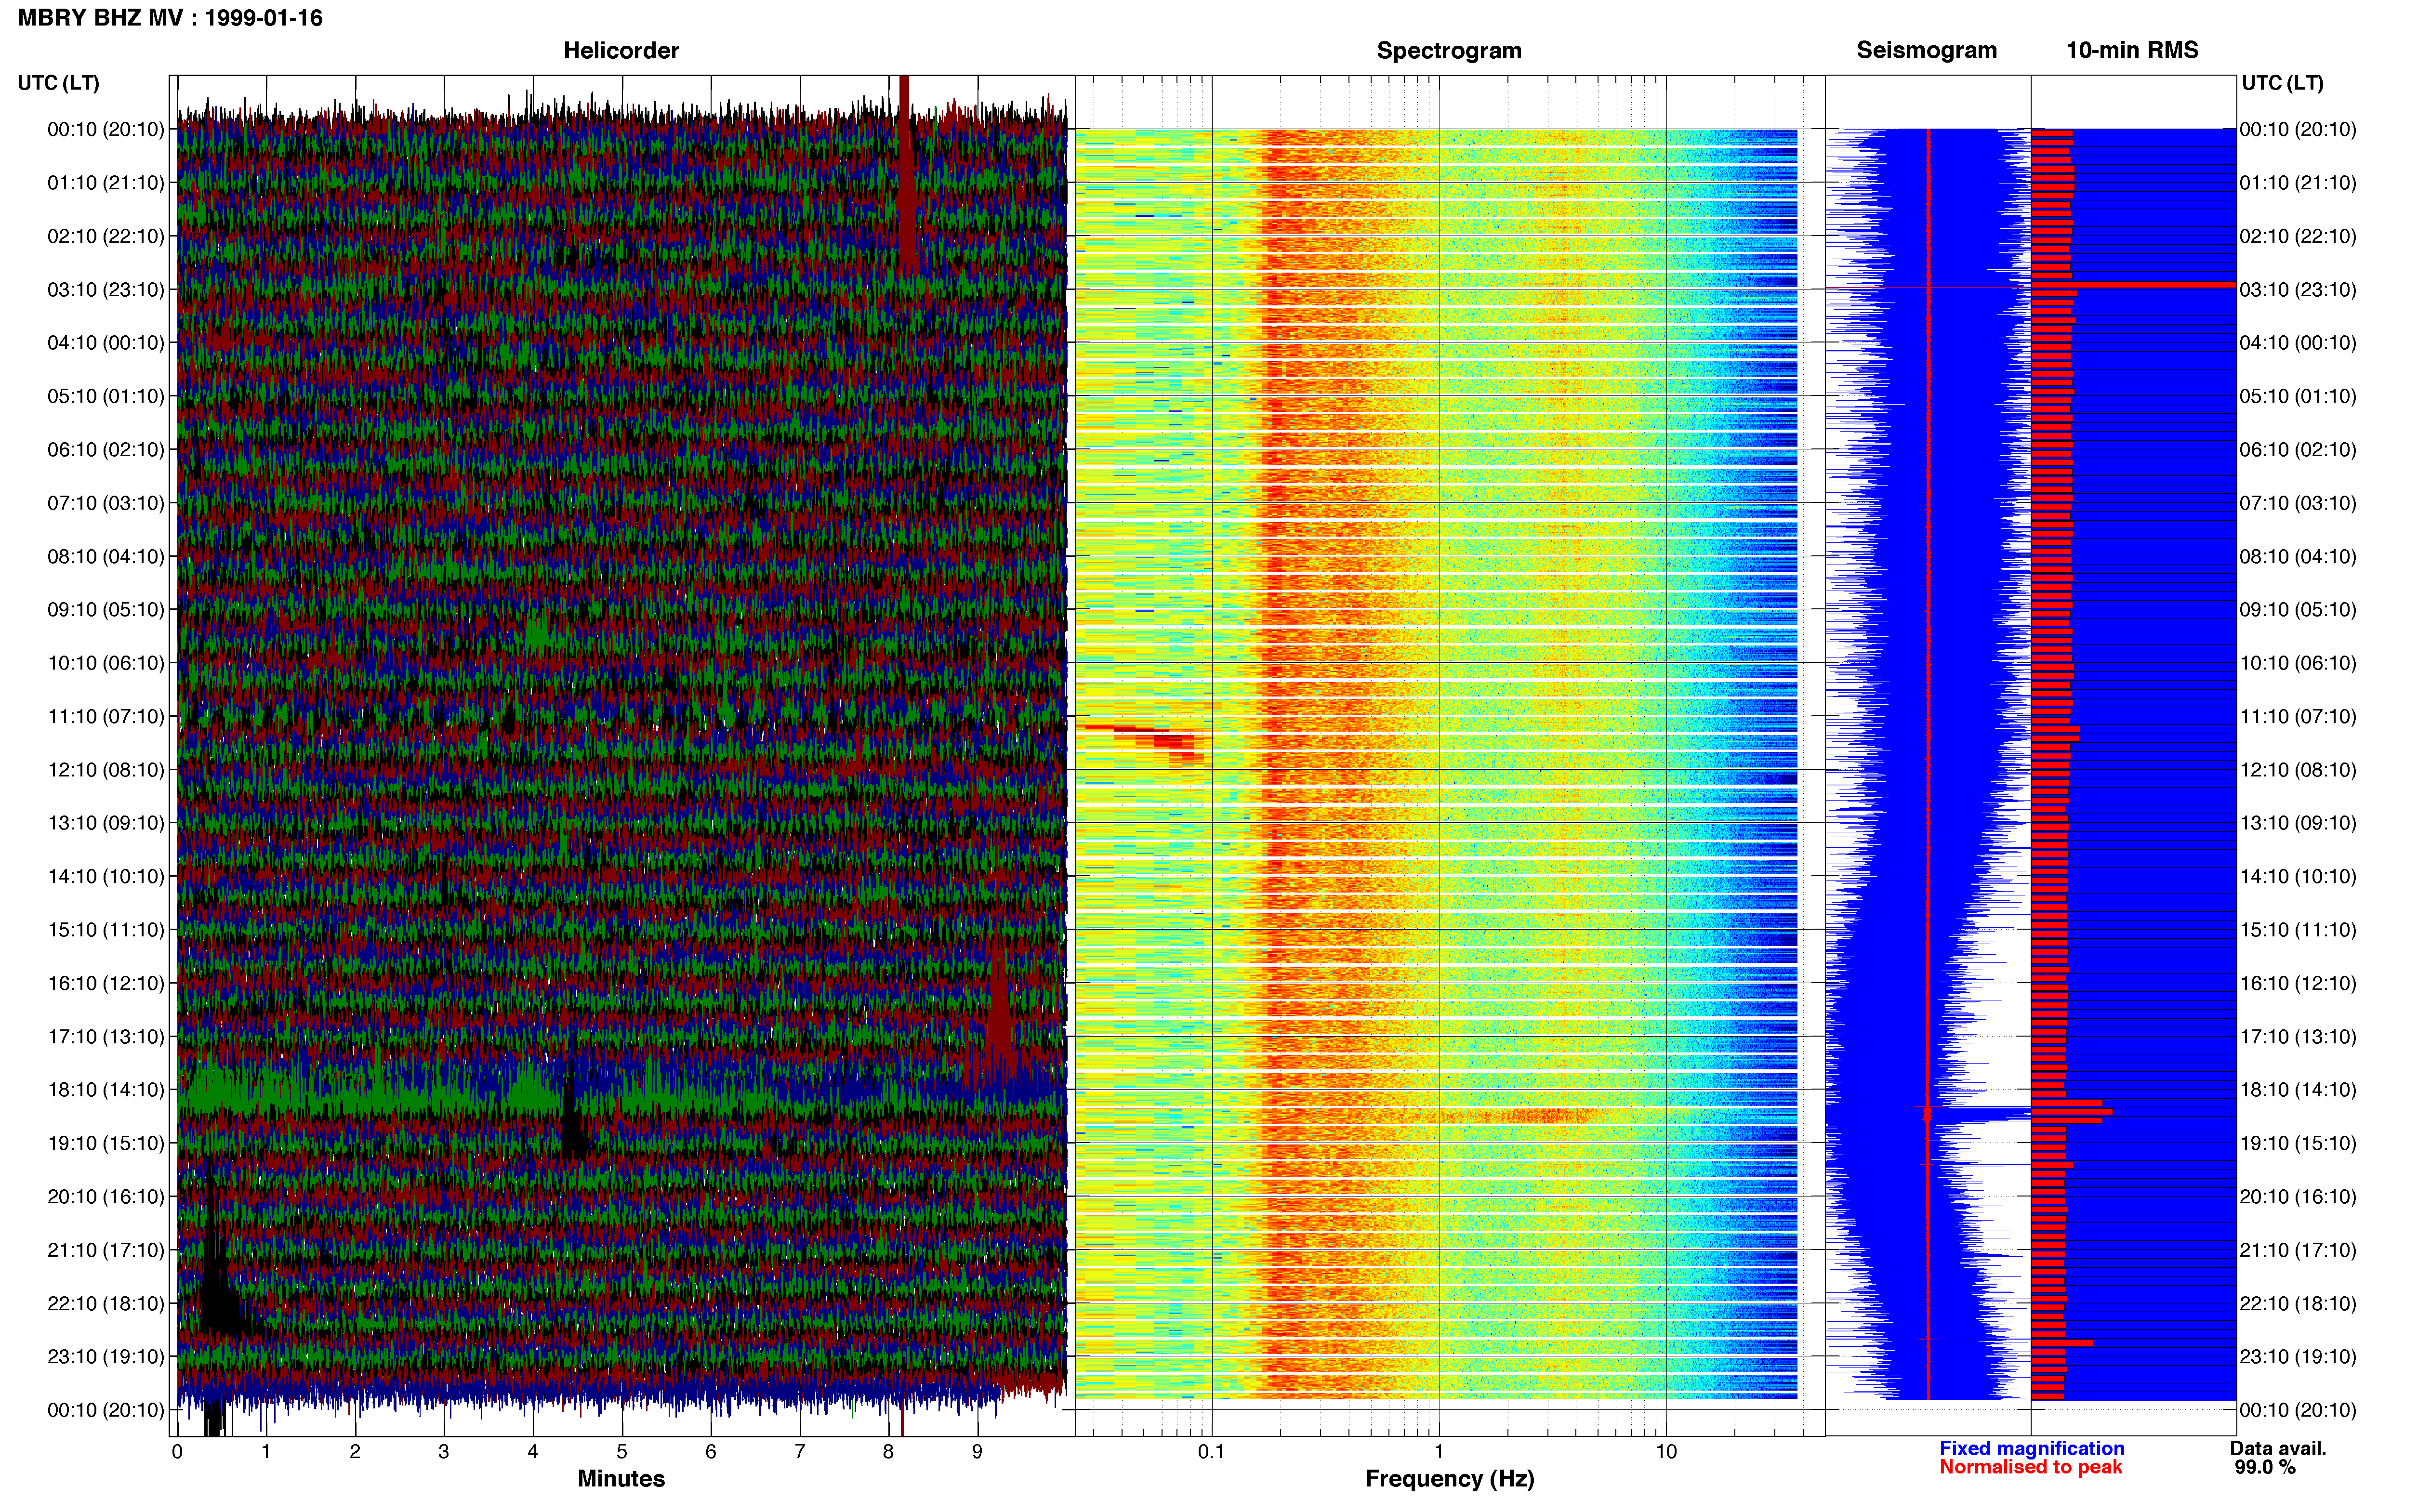Image resolution: width=2418 pixels, height=1512 pixels.
Task: Click the 21:10 (17:10) label on the right time axis
Action: click(2298, 1250)
